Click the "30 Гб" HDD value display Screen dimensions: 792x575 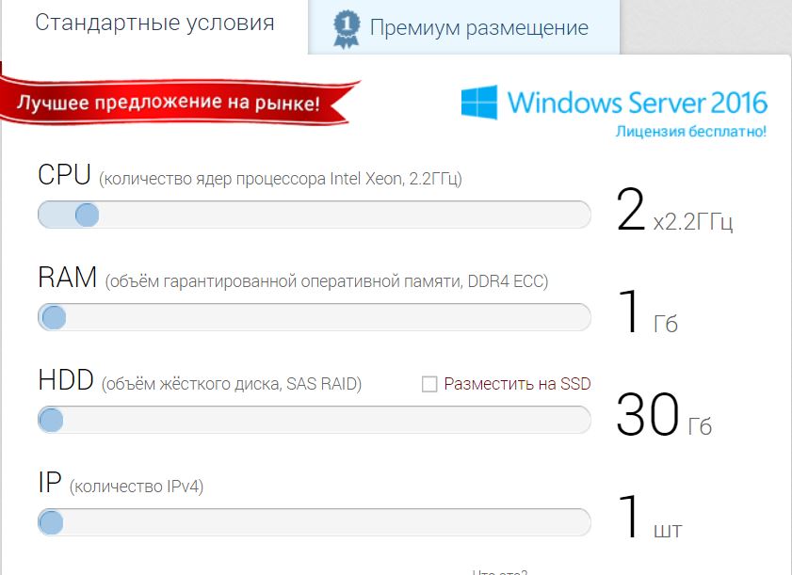(664, 415)
